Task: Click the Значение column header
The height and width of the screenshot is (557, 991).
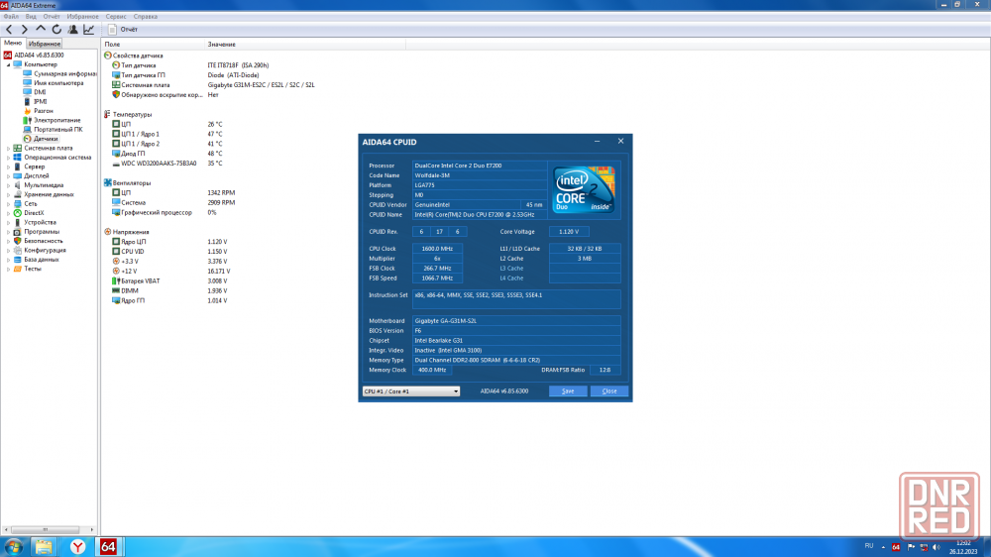Action: tap(305, 45)
